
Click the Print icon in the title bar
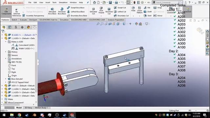coord(116,2)
